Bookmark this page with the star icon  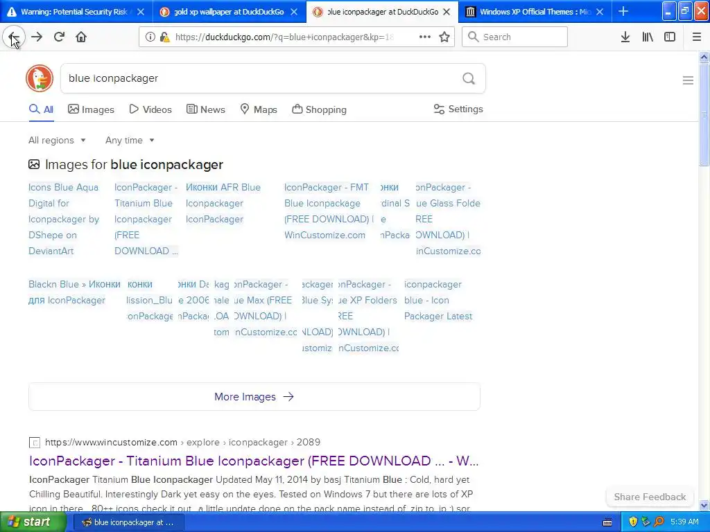[444, 37]
